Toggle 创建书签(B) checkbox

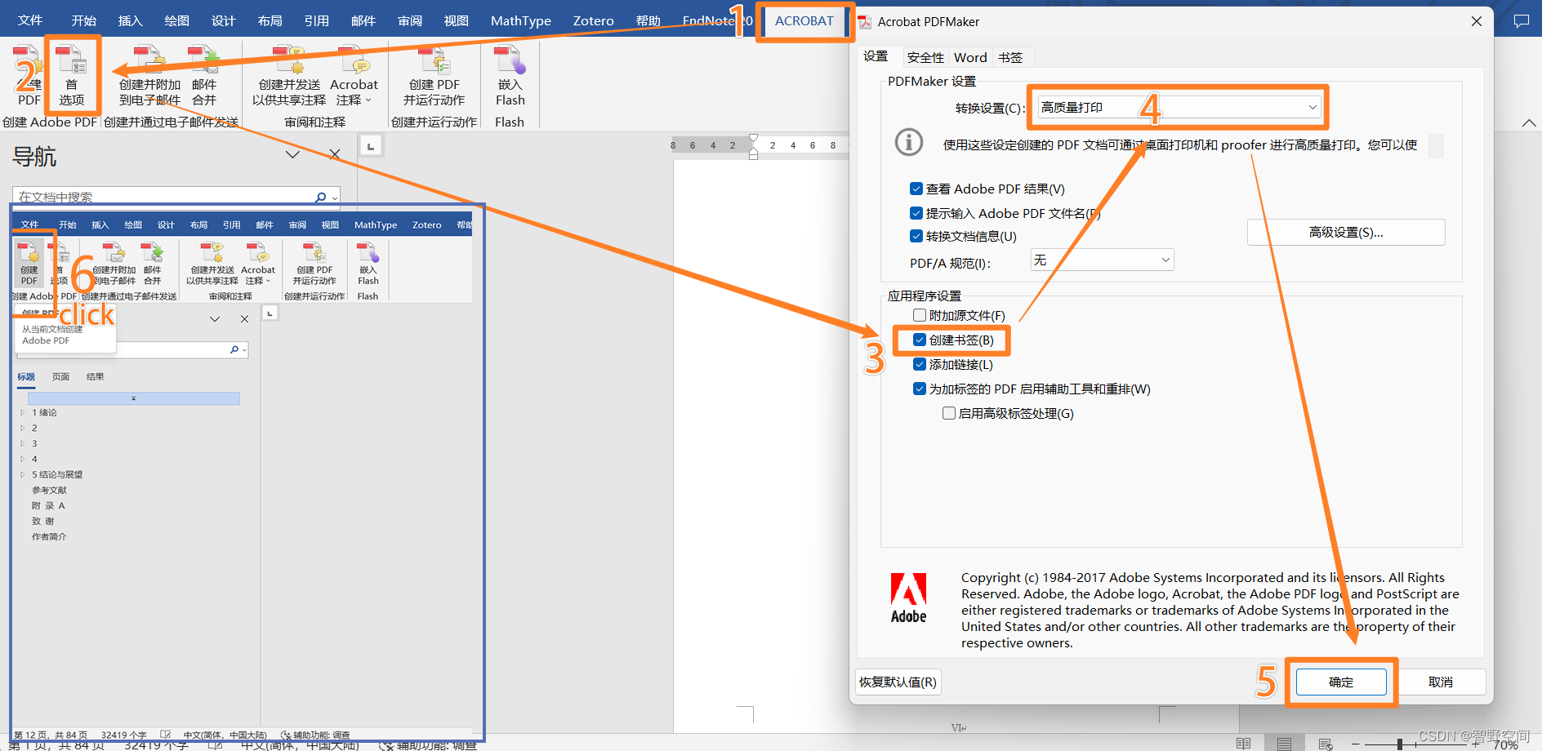[x=920, y=340]
